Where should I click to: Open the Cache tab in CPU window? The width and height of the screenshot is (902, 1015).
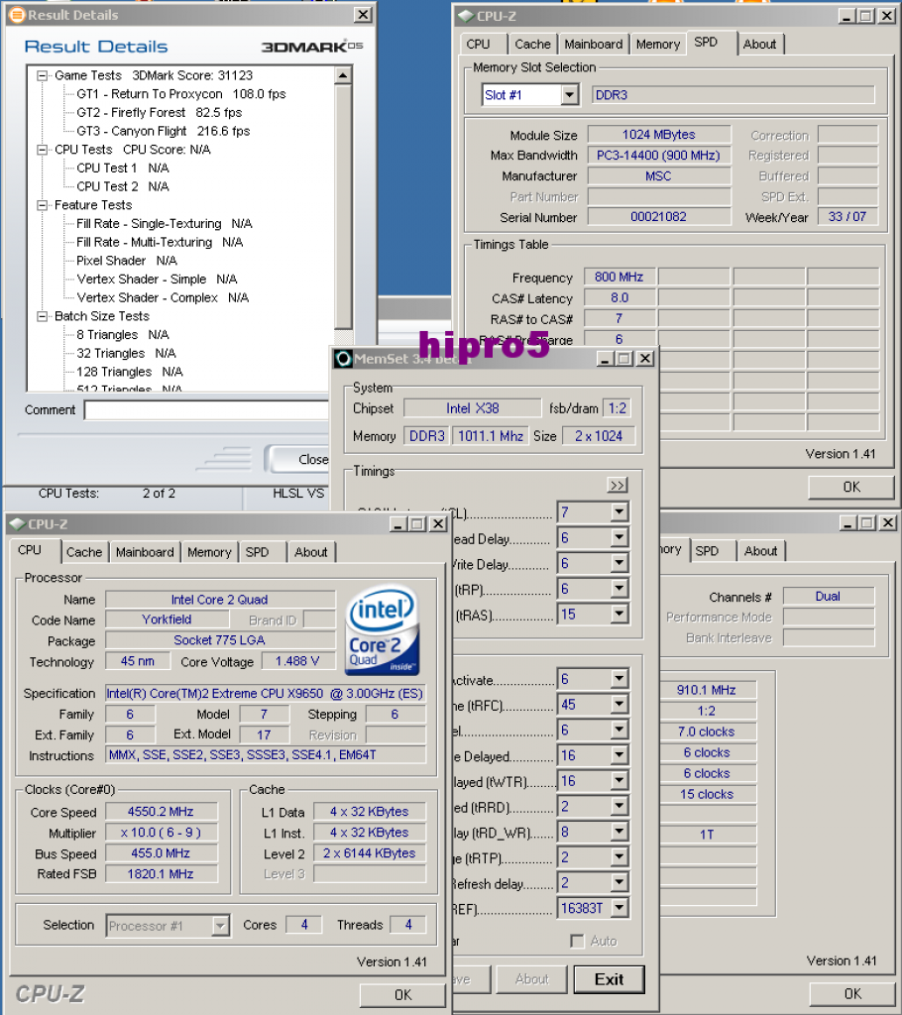click(x=84, y=552)
